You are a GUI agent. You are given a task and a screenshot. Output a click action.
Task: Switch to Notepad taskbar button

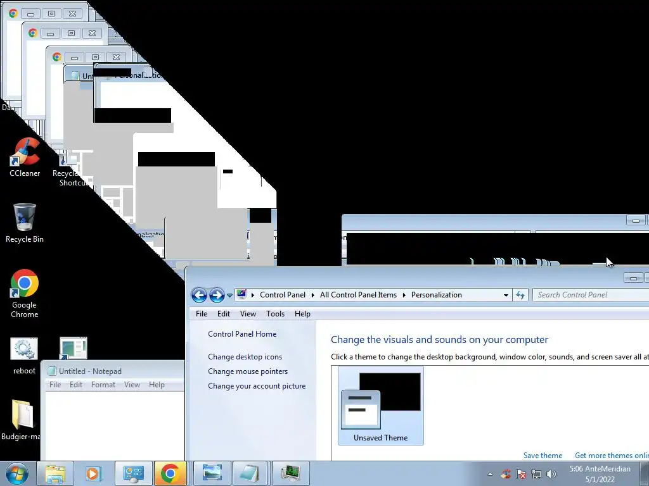(x=250, y=473)
